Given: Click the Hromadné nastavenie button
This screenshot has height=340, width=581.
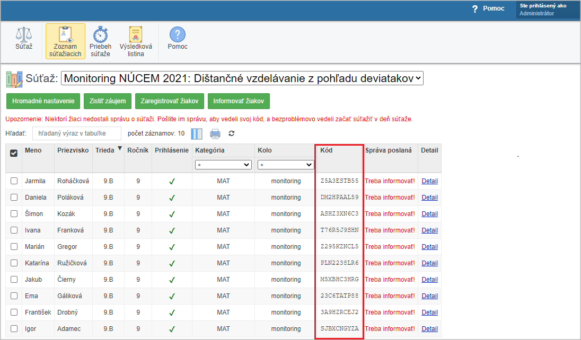Looking at the screenshot, I should point(43,101).
